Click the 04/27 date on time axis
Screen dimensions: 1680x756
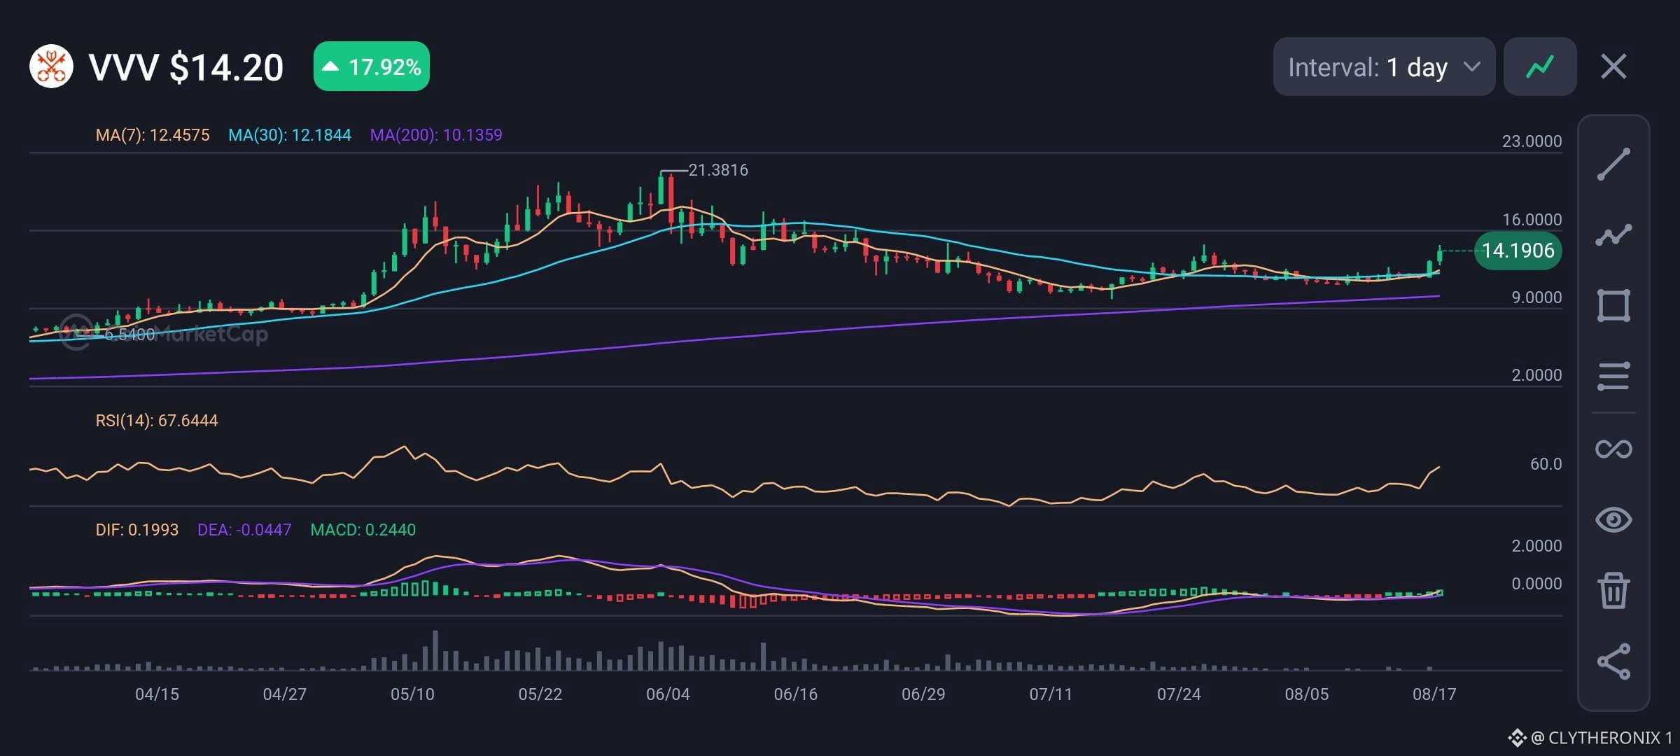pyautogui.click(x=285, y=694)
